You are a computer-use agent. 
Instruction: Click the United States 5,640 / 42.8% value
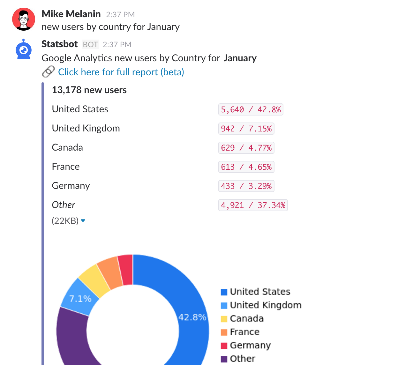click(x=251, y=109)
